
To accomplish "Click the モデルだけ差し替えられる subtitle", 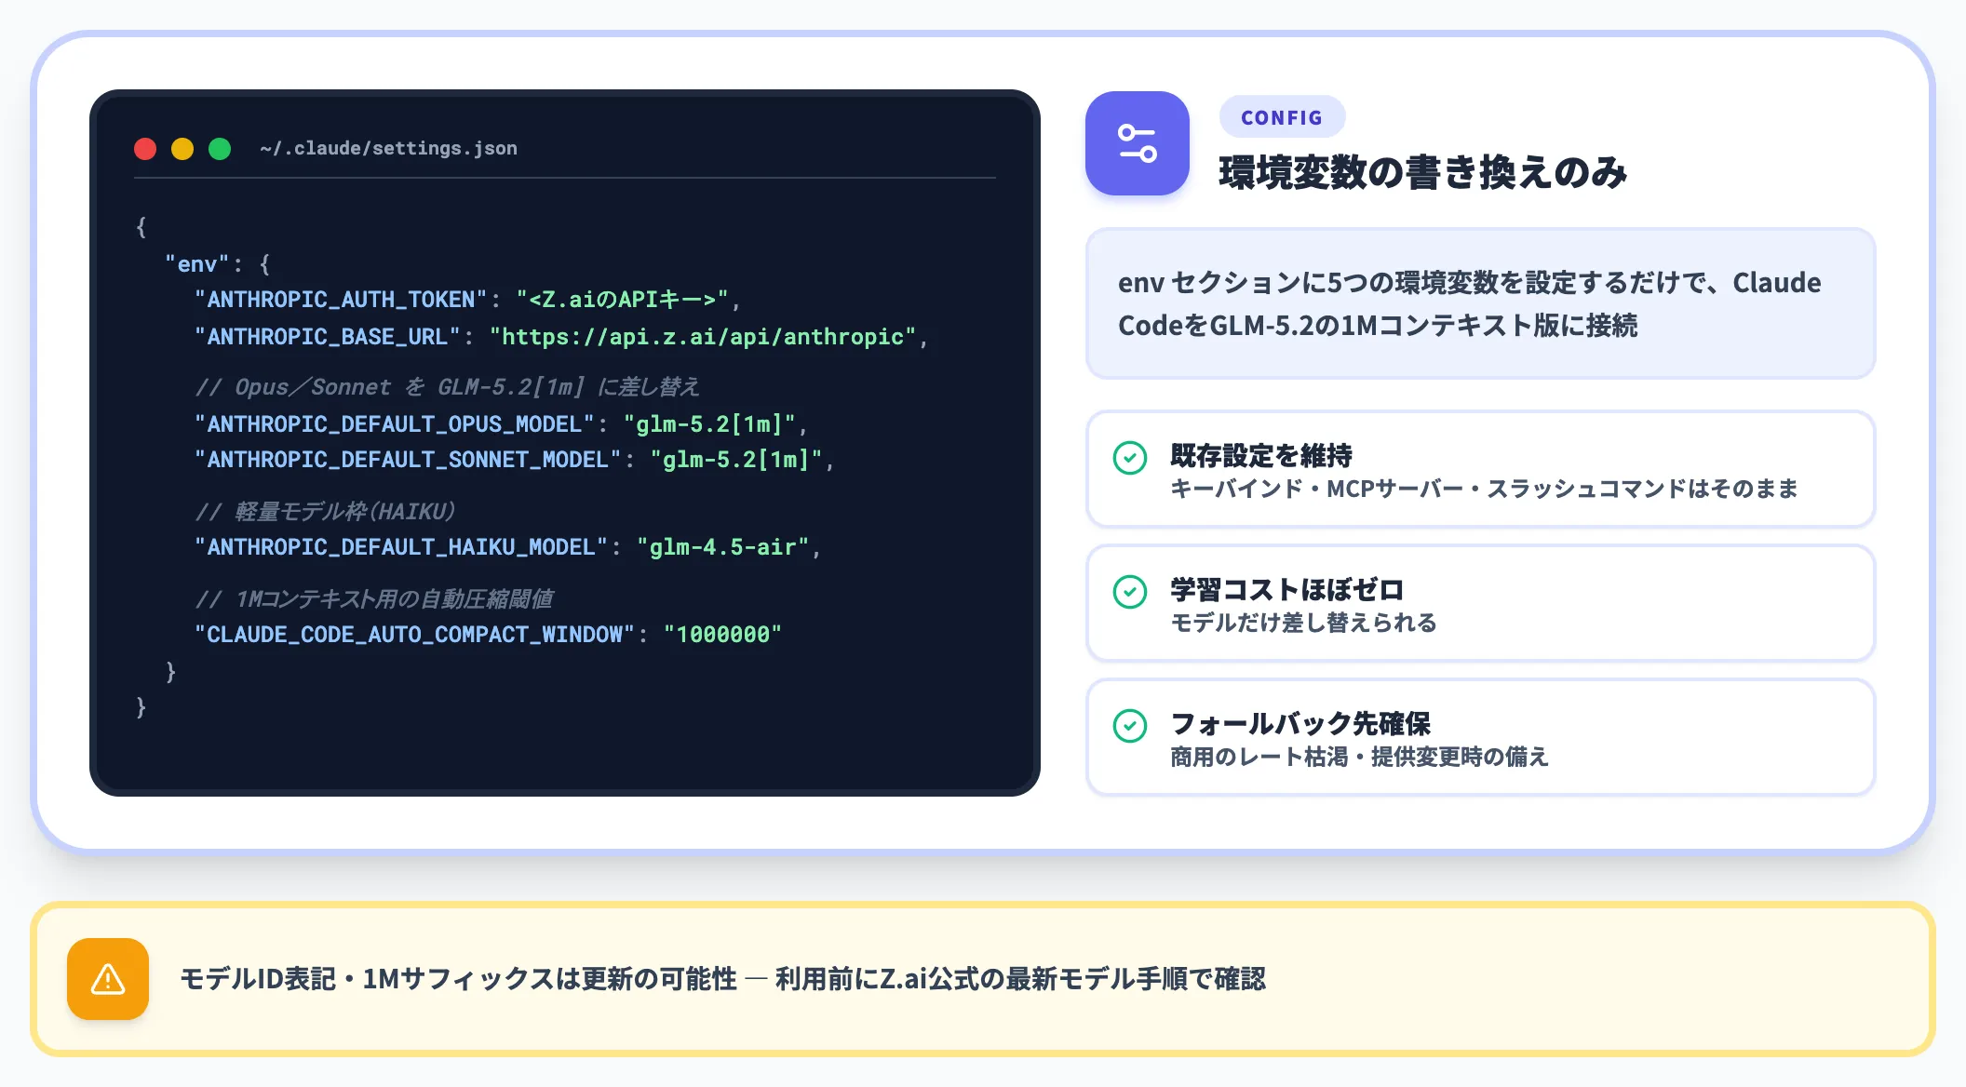I will 1303,623.
